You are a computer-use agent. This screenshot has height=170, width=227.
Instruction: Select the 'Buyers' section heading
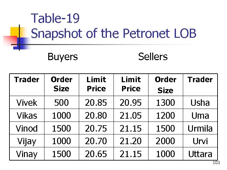pyautogui.click(x=62, y=57)
